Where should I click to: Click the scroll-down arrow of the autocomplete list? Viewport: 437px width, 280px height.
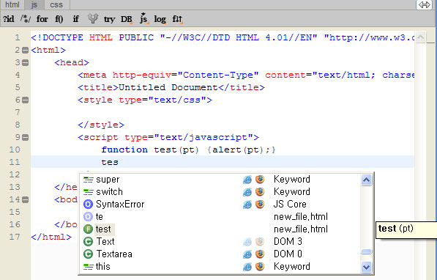click(366, 267)
